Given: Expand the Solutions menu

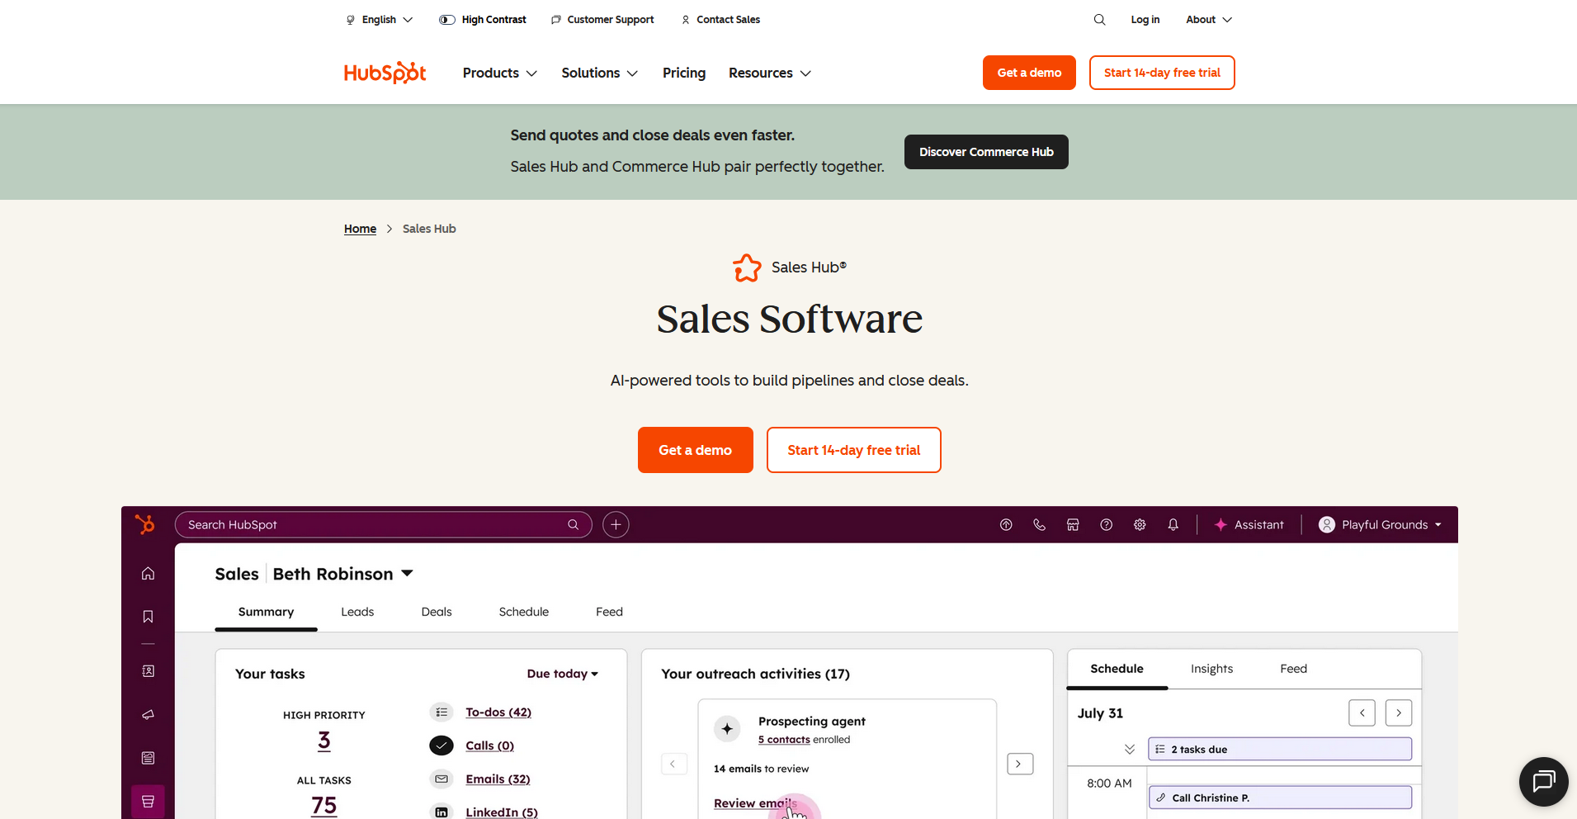Looking at the screenshot, I should (600, 73).
